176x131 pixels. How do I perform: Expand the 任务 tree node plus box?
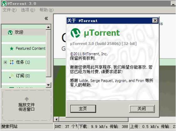tap(5, 62)
